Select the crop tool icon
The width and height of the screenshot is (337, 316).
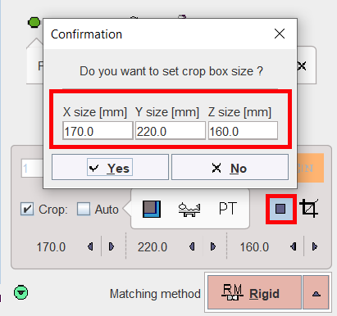coord(309,209)
